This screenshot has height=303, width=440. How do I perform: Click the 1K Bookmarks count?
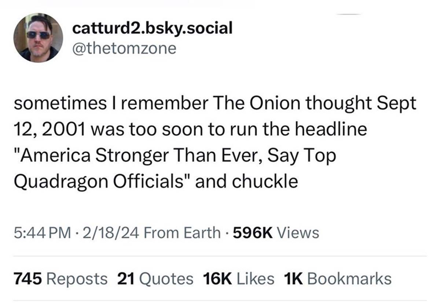pyautogui.click(x=337, y=279)
